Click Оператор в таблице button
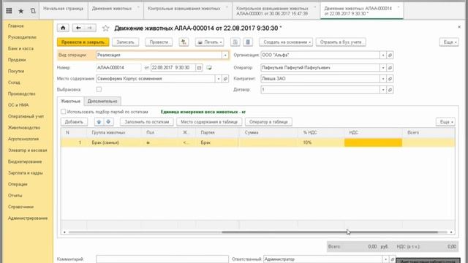The width and height of the screenshot is (468, 263). pyautogui.click(x=268, y=122)
